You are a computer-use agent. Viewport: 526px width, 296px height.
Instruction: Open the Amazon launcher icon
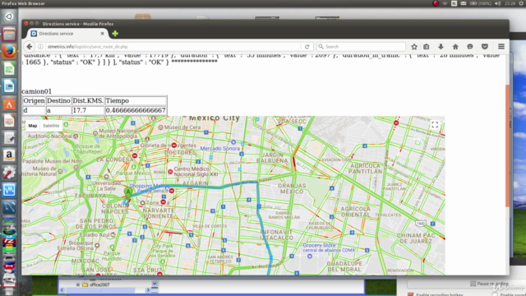[9, 155]
